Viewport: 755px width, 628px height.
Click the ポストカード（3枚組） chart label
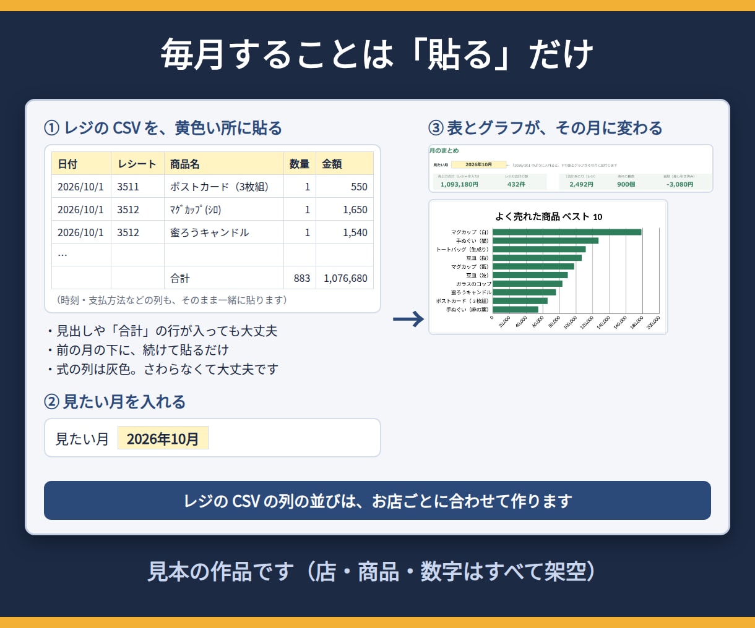[463, 301]
